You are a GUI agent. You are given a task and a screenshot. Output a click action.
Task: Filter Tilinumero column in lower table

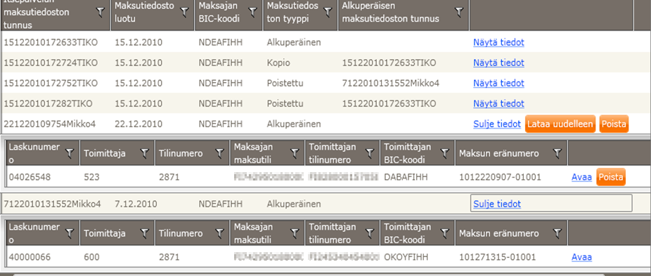220,234
